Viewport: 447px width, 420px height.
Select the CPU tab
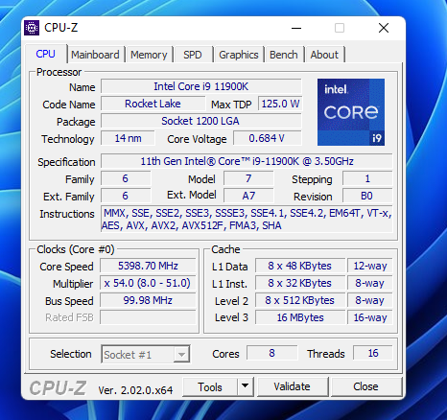pyautogui.click(x=46, y=54)
